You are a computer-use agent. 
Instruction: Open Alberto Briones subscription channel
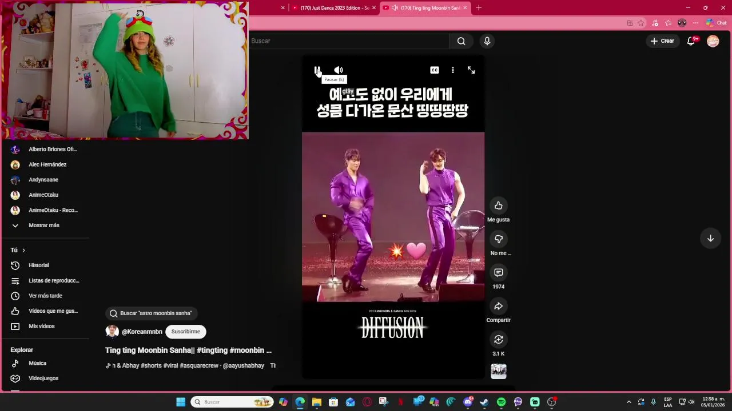click(46, 150)
